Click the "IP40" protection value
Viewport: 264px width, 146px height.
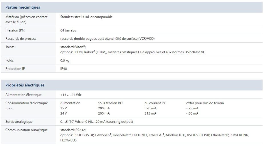[x=64, y=69]
